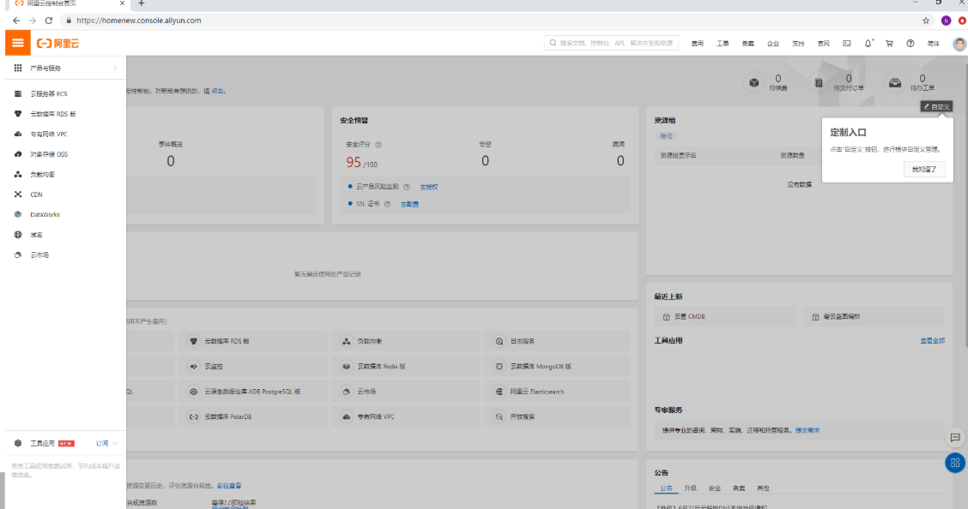The image size is (968, 509).
Task: Open 云数据库 PolarDB product card
Action: point(252,416)
